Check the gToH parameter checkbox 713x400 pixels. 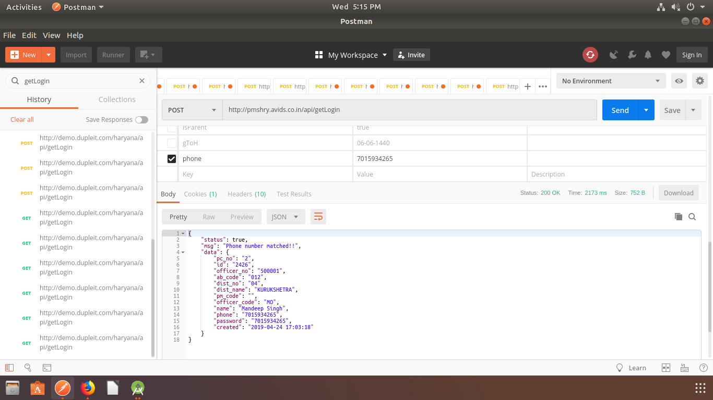tap(172, 143)
